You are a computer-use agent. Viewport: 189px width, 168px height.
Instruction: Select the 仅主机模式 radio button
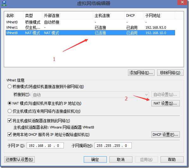pos(9,111)
